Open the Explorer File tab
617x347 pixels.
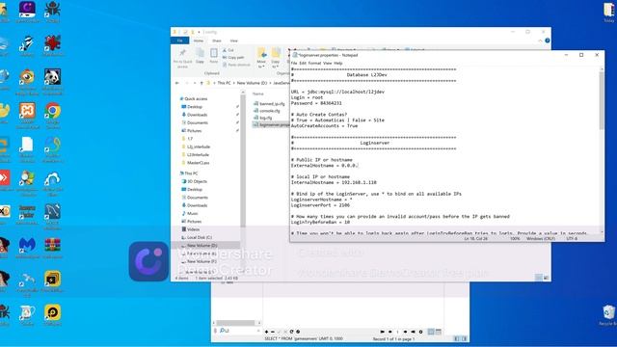[180, 40]
